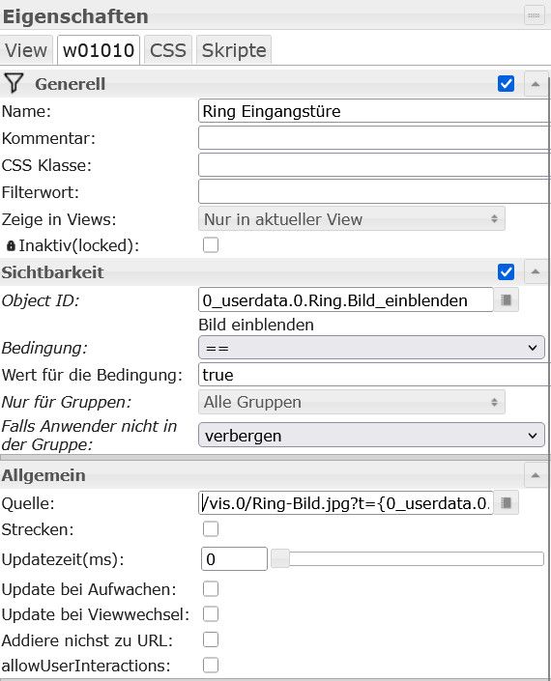
Task: Click the Generell section header label
Action: pos(70,84)
